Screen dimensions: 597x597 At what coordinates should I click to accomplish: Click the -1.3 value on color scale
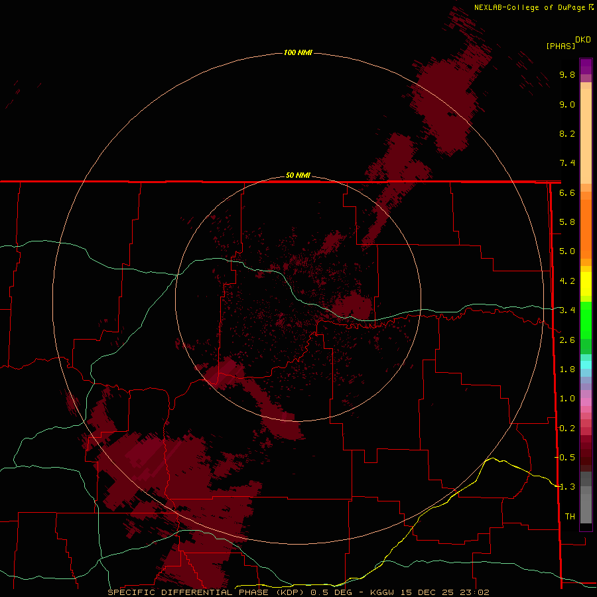(564, 488)
